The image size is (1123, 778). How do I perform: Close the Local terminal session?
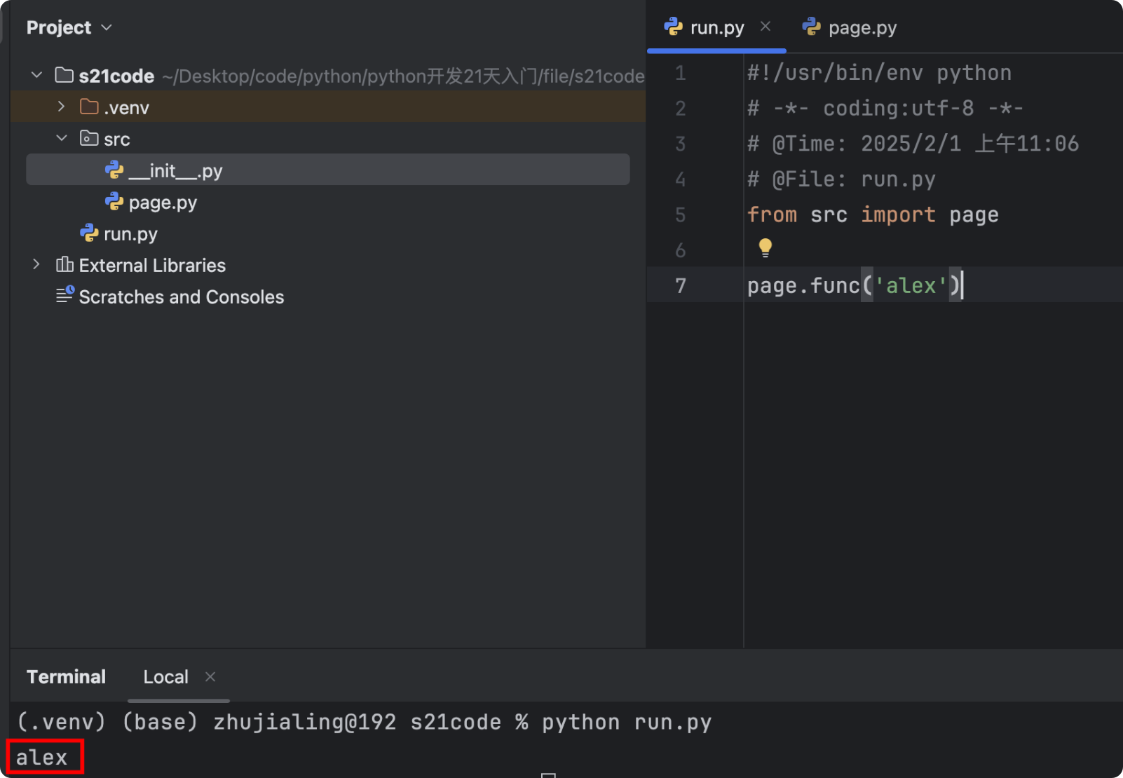[x=210, y=677]
